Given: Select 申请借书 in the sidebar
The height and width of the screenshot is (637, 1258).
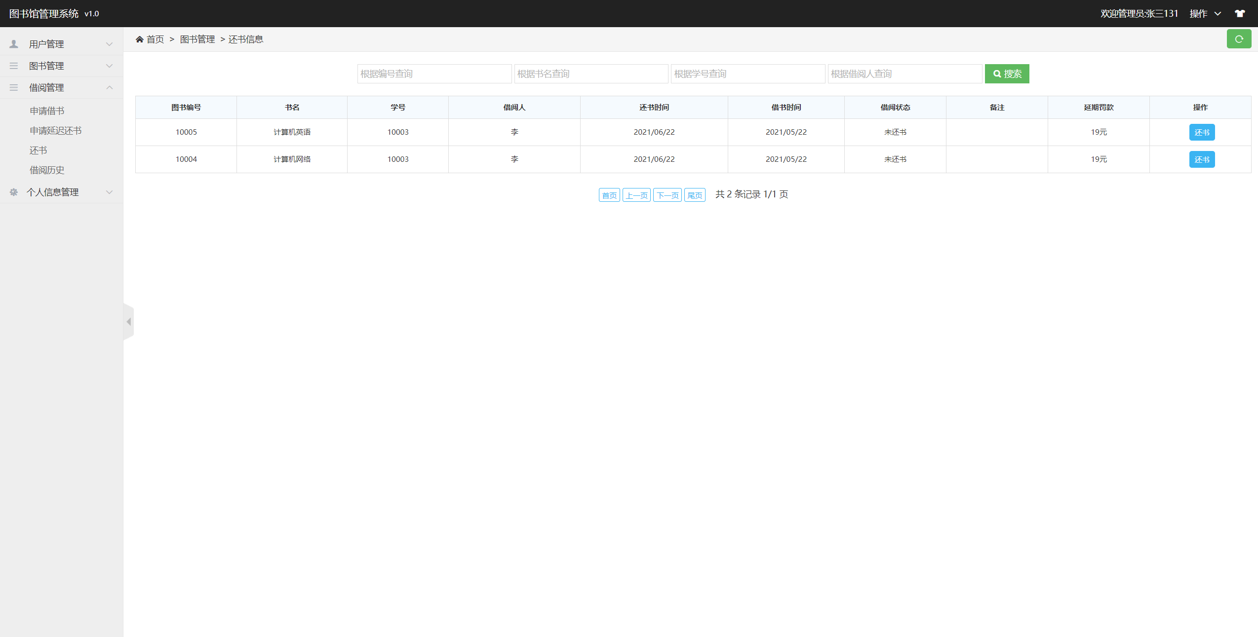Looking at the screenshot, I should pyautogui.click(x=47, y=111).
